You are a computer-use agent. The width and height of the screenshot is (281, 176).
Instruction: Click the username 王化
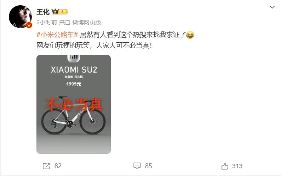(43, 12)
